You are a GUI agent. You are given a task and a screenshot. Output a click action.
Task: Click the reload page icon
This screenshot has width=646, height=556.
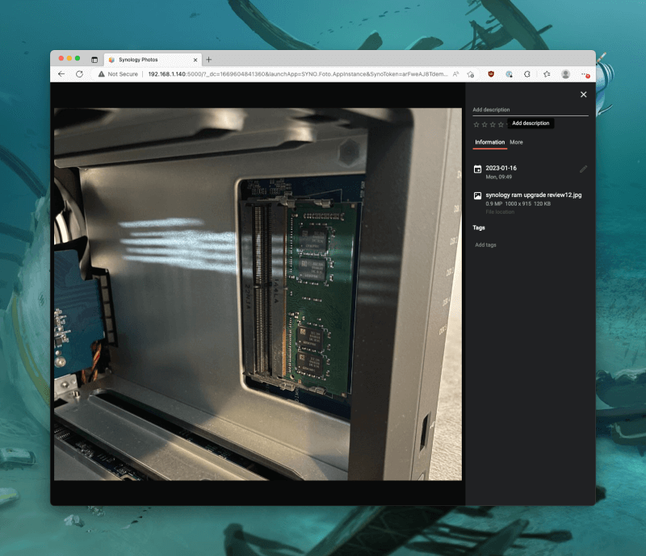pos(78,74)
